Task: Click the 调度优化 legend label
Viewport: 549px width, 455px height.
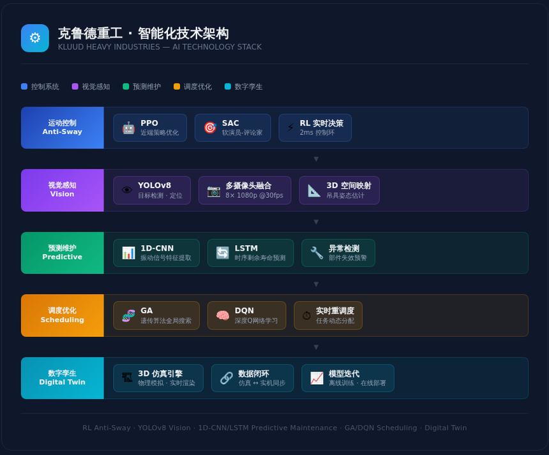Action: 197,86
